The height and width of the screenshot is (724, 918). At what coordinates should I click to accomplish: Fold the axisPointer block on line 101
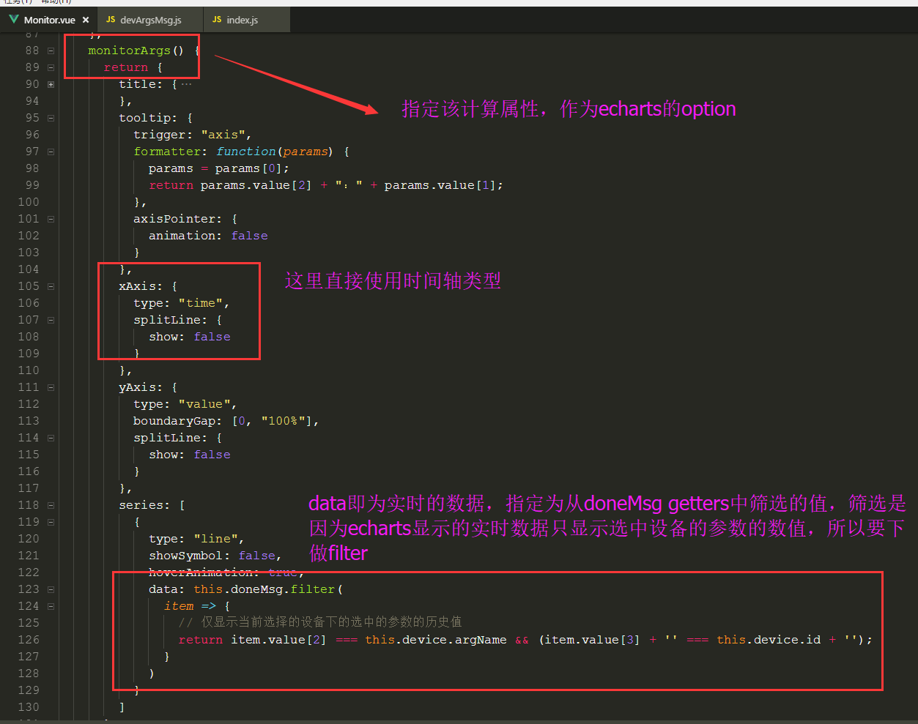tap(51, 219)
